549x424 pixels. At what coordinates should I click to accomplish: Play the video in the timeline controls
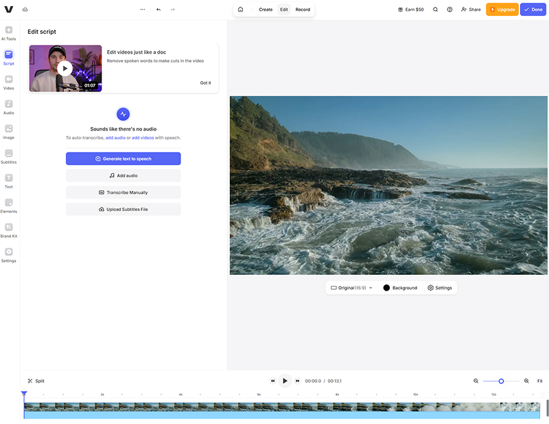click(285, 380)
